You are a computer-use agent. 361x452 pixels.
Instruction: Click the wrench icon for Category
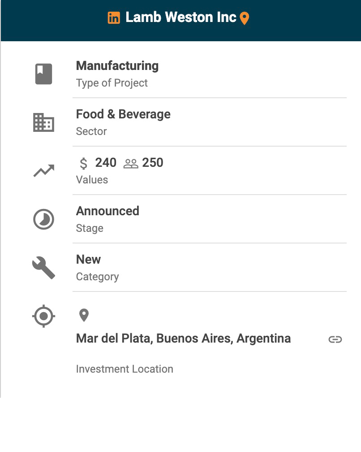click(44, 268)
